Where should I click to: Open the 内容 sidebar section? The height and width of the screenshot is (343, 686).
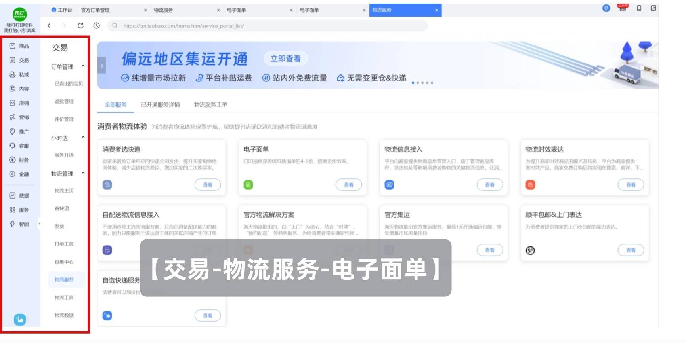(x=19, y=89)
